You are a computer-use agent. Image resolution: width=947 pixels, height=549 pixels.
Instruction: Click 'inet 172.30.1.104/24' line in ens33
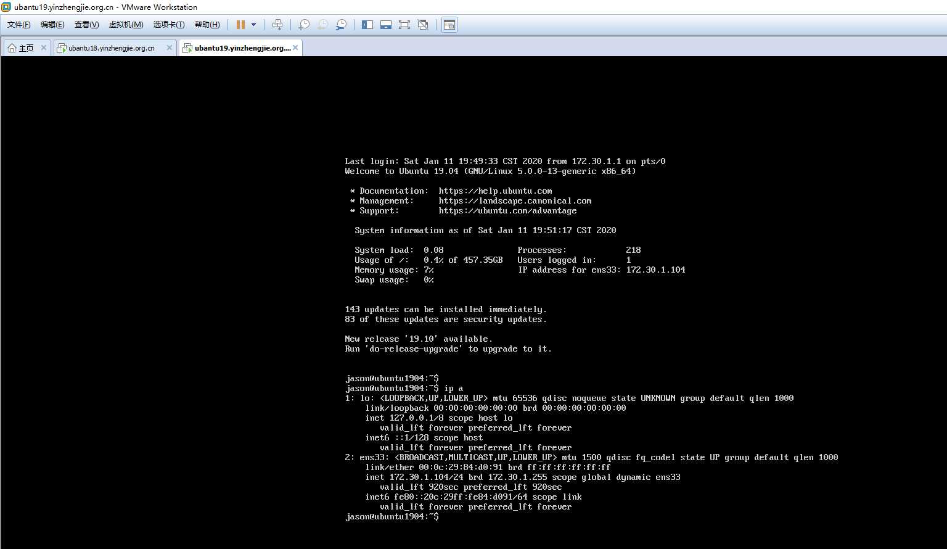tap(523, 477)
